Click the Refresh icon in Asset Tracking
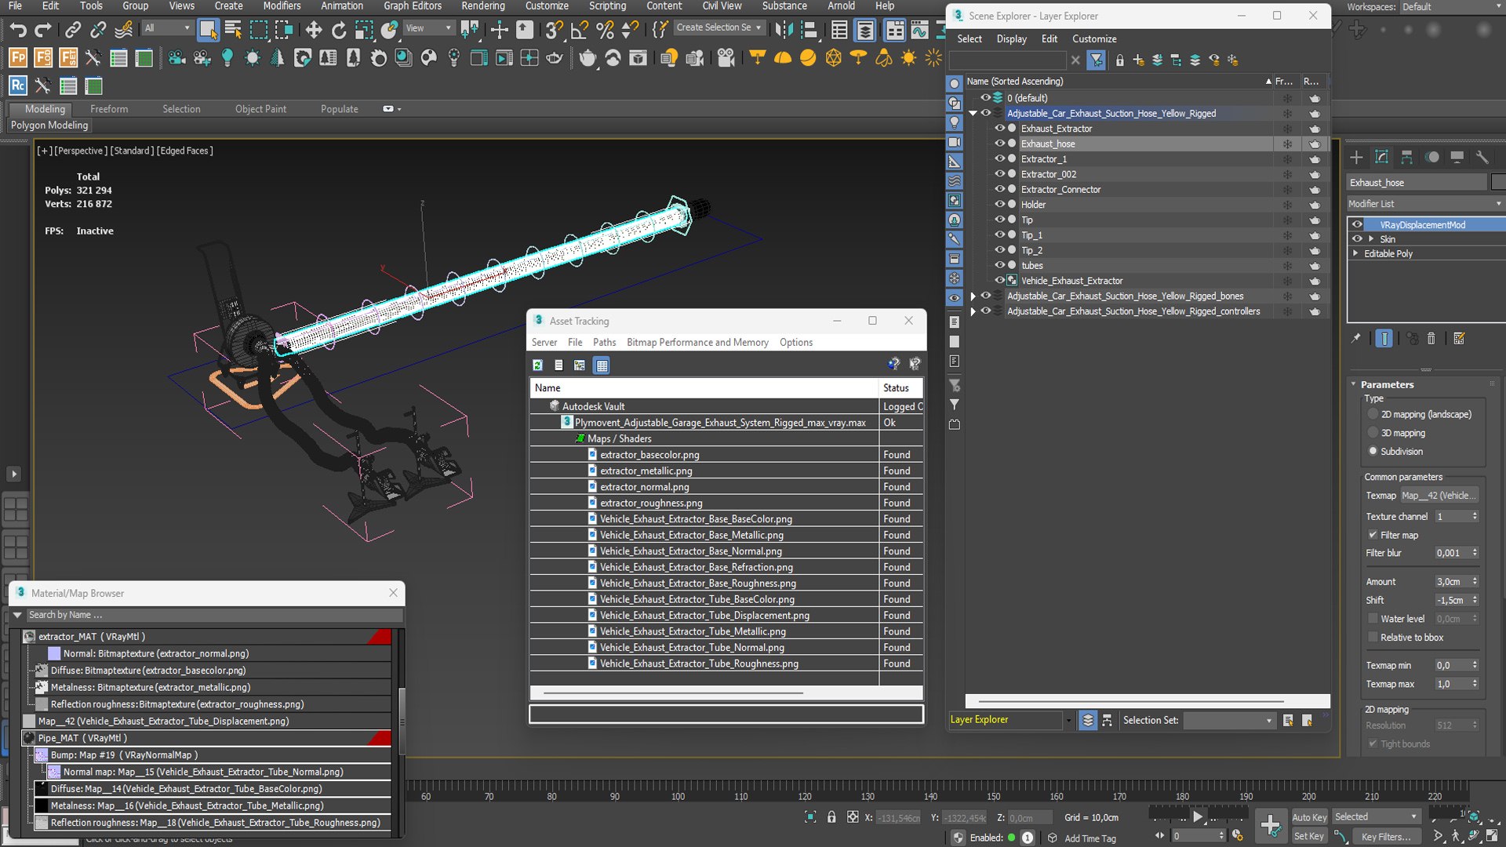This screenshot has height=847, width=1506. [538, 365]
